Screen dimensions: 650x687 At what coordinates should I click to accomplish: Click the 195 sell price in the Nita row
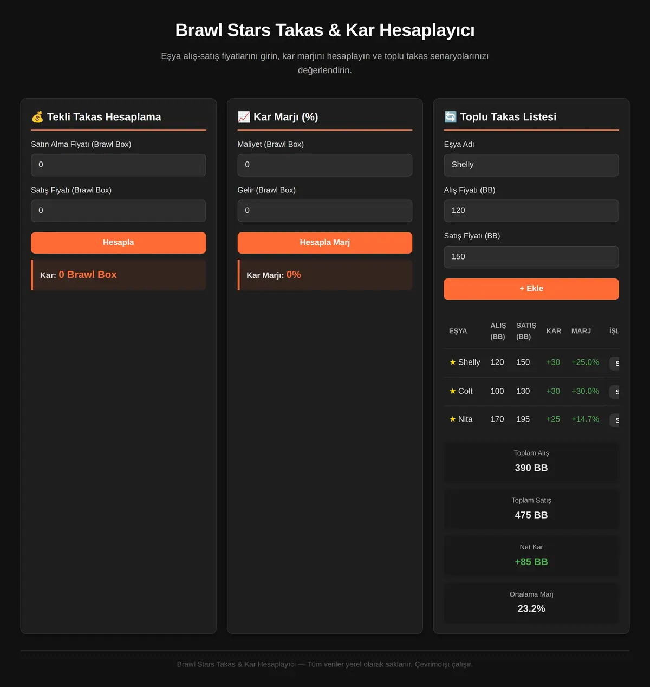(523, 419)
